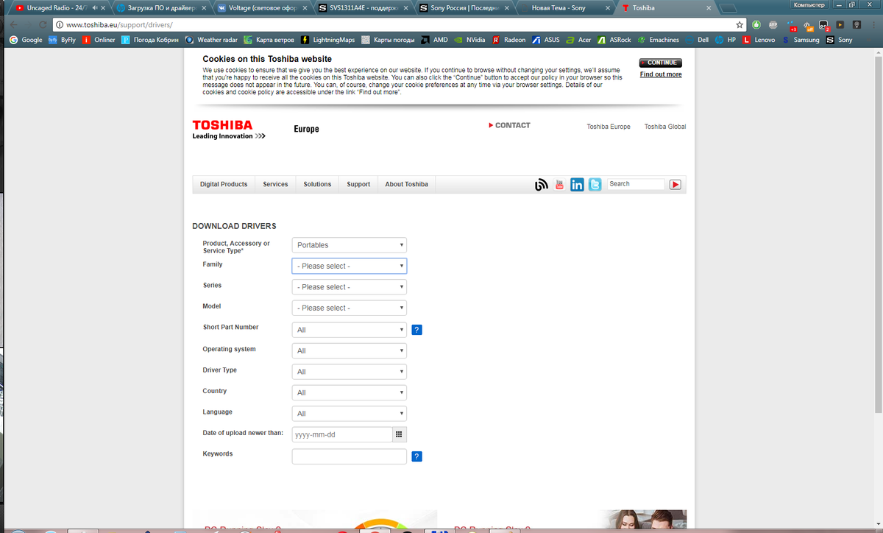Click the extension icon with badge 2
Image resolution: width=883 pixels, height=533 pixels.
pos(824,25)
